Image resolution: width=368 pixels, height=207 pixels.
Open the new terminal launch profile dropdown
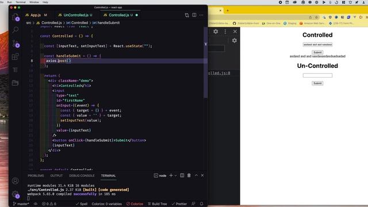(175, 175)
